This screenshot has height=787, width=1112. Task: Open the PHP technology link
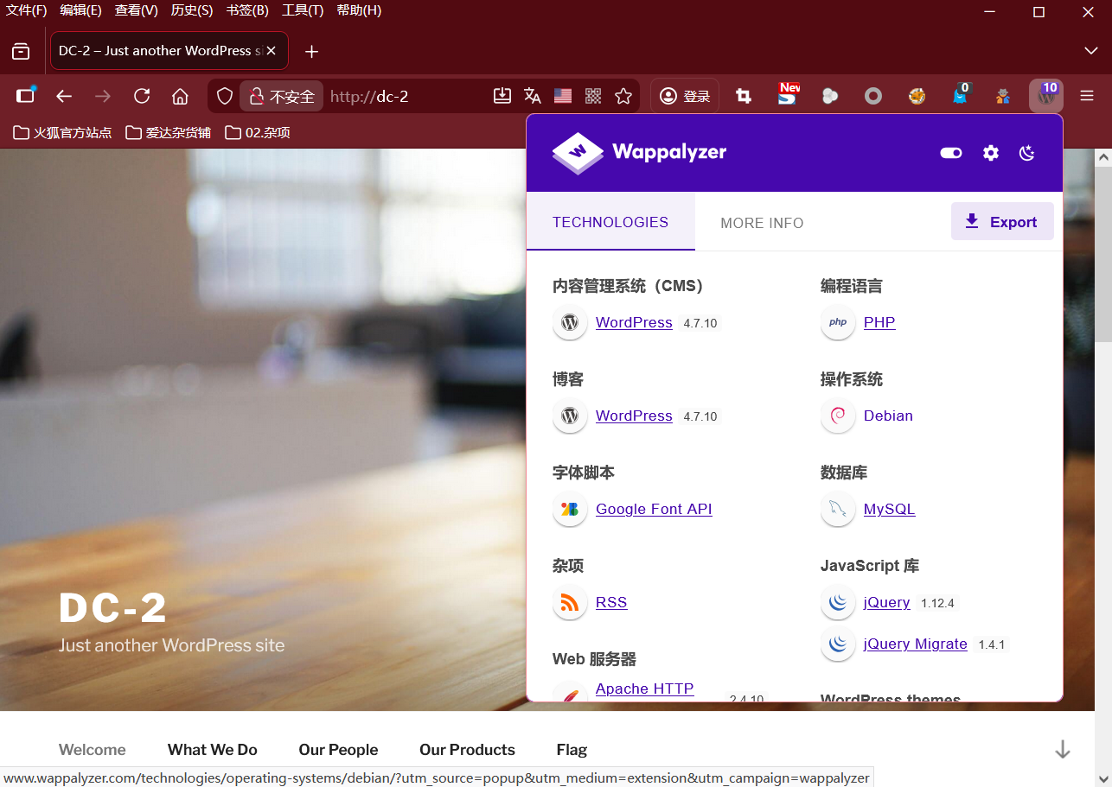click(879, 322)
